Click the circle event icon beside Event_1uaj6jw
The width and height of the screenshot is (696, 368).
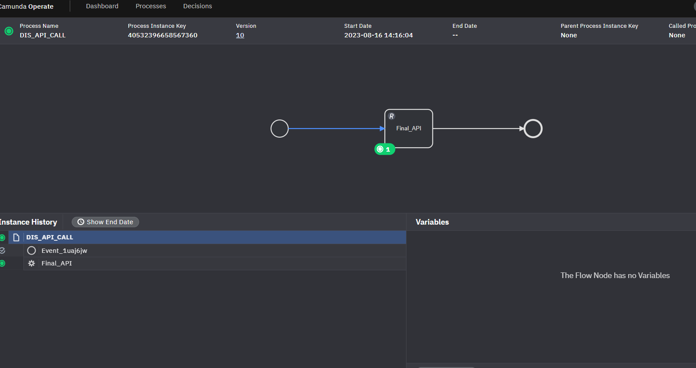click(31, 251)
